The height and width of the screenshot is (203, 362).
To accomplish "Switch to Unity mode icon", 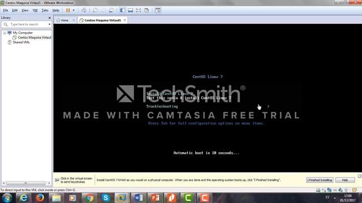I will tap(146, 10).
